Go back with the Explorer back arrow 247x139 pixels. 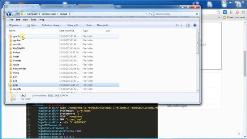coord(8,14)
